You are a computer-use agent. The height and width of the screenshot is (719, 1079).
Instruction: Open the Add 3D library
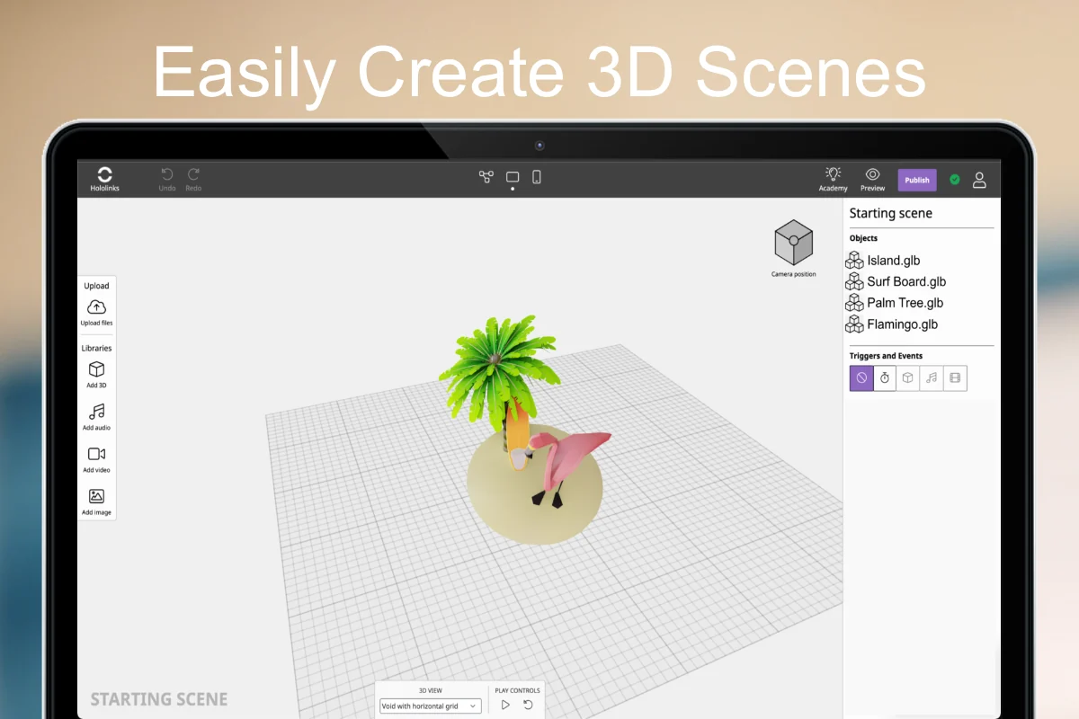tap(96, 370)
